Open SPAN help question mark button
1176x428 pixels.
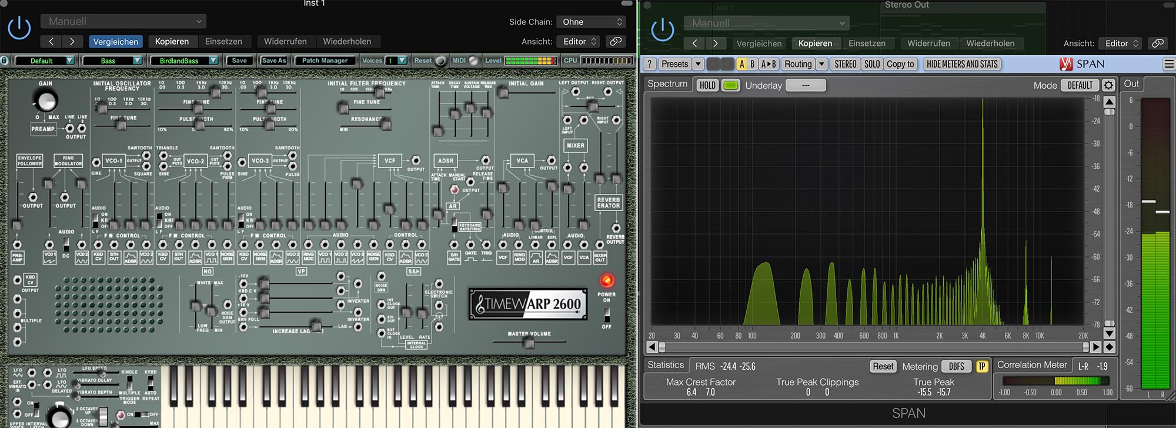pyautogui.click(x=649, y=64)
